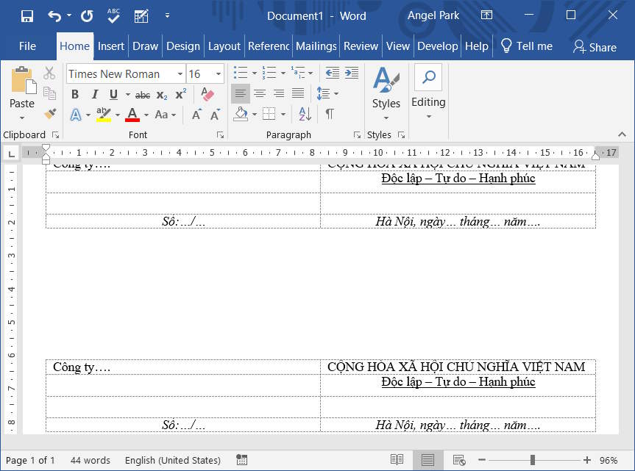
Task: Open the Editing pane
Action: click(x=428, y=87)
